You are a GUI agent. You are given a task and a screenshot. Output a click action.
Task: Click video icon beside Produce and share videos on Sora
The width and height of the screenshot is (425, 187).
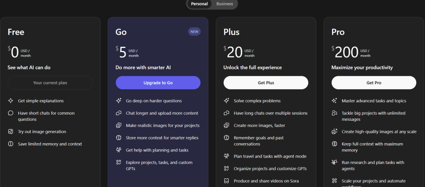coord(227,181)
